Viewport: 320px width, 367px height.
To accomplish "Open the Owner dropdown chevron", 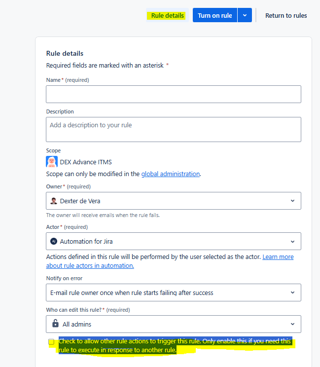I will coord(292,201).
